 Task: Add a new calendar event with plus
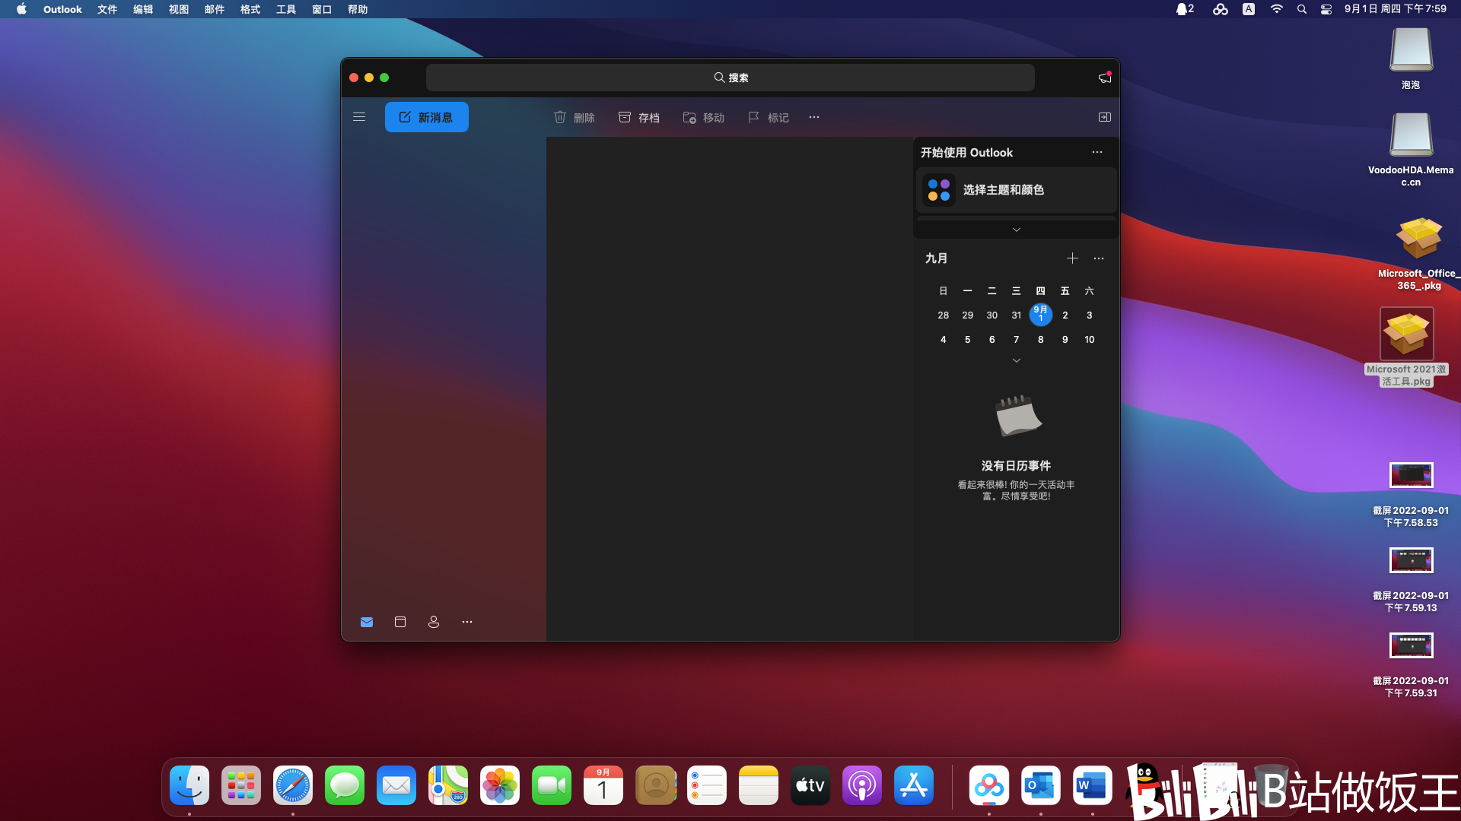point(1072,258)
